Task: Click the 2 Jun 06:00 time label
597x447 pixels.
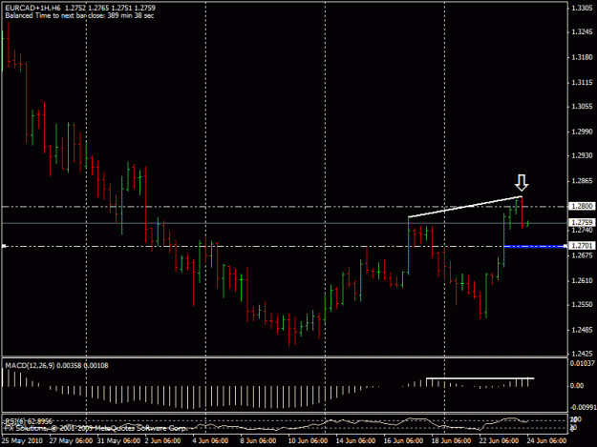Action: pyautogui.click(x=162, y=440)
